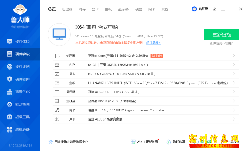Expand the 主板 row chevron
247x151 pixels.
point(234,83)
